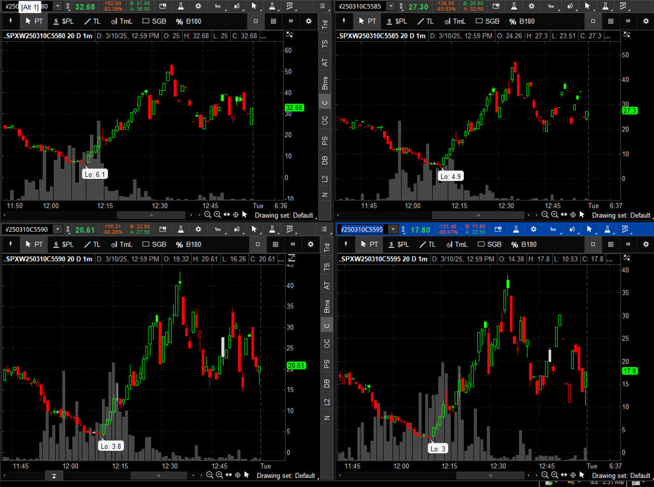Screen dimensions: 654x487
Task: Open list menu icon above C5590 chart
Action: [x=324, y=229]
